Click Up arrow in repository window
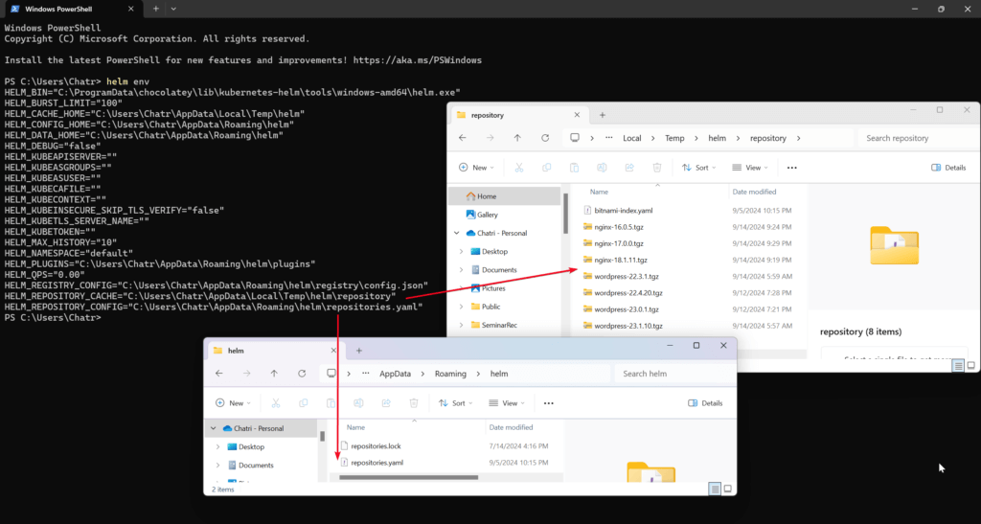Image resolution: width=981 pixels, height=524 pixels. pos(517,138)
